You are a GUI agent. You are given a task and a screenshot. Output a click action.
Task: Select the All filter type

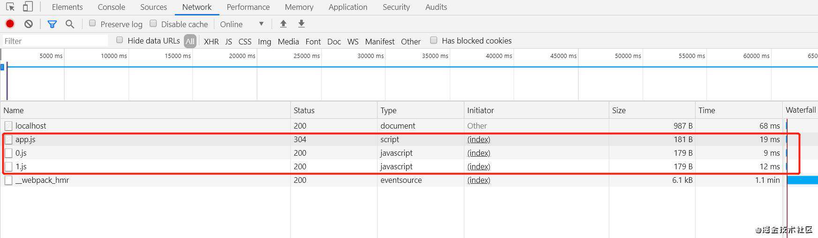click(190, 41)
